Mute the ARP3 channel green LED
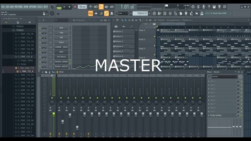251x141 pixels. (x=40, y=52)
